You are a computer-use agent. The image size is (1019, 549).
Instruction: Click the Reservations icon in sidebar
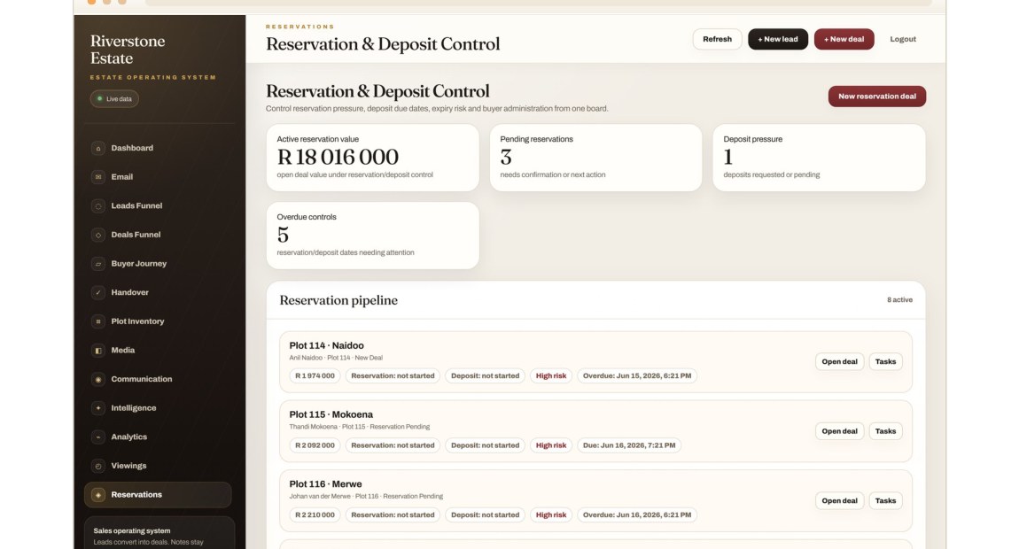(98, 495)
